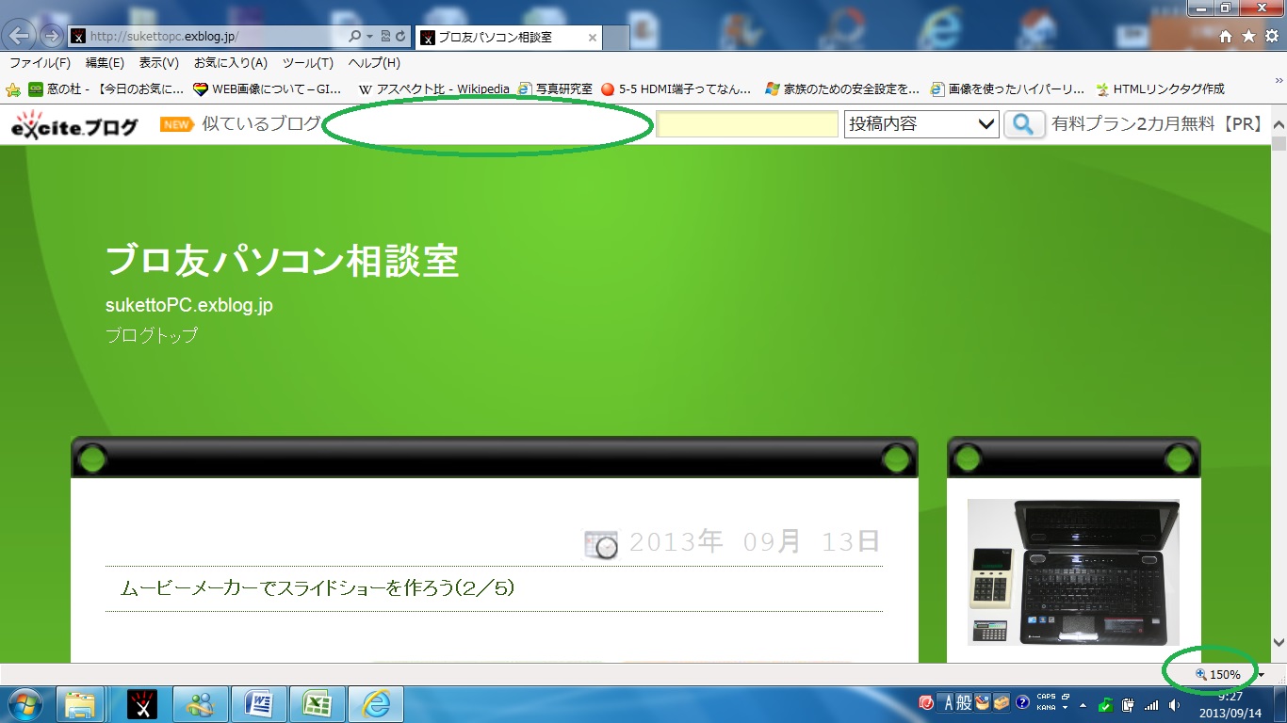Open the Tools gear icon
The width and height of the screenshot is (1287, 723).
(x=1270, y=36)
